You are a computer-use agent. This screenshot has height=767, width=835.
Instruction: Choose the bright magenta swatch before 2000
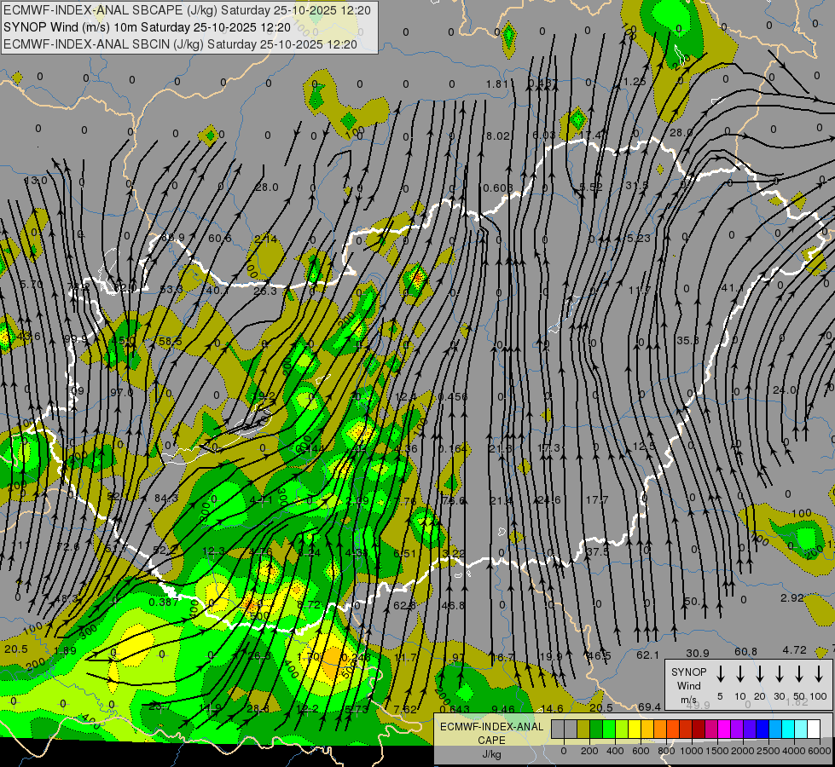coord(725,729)
